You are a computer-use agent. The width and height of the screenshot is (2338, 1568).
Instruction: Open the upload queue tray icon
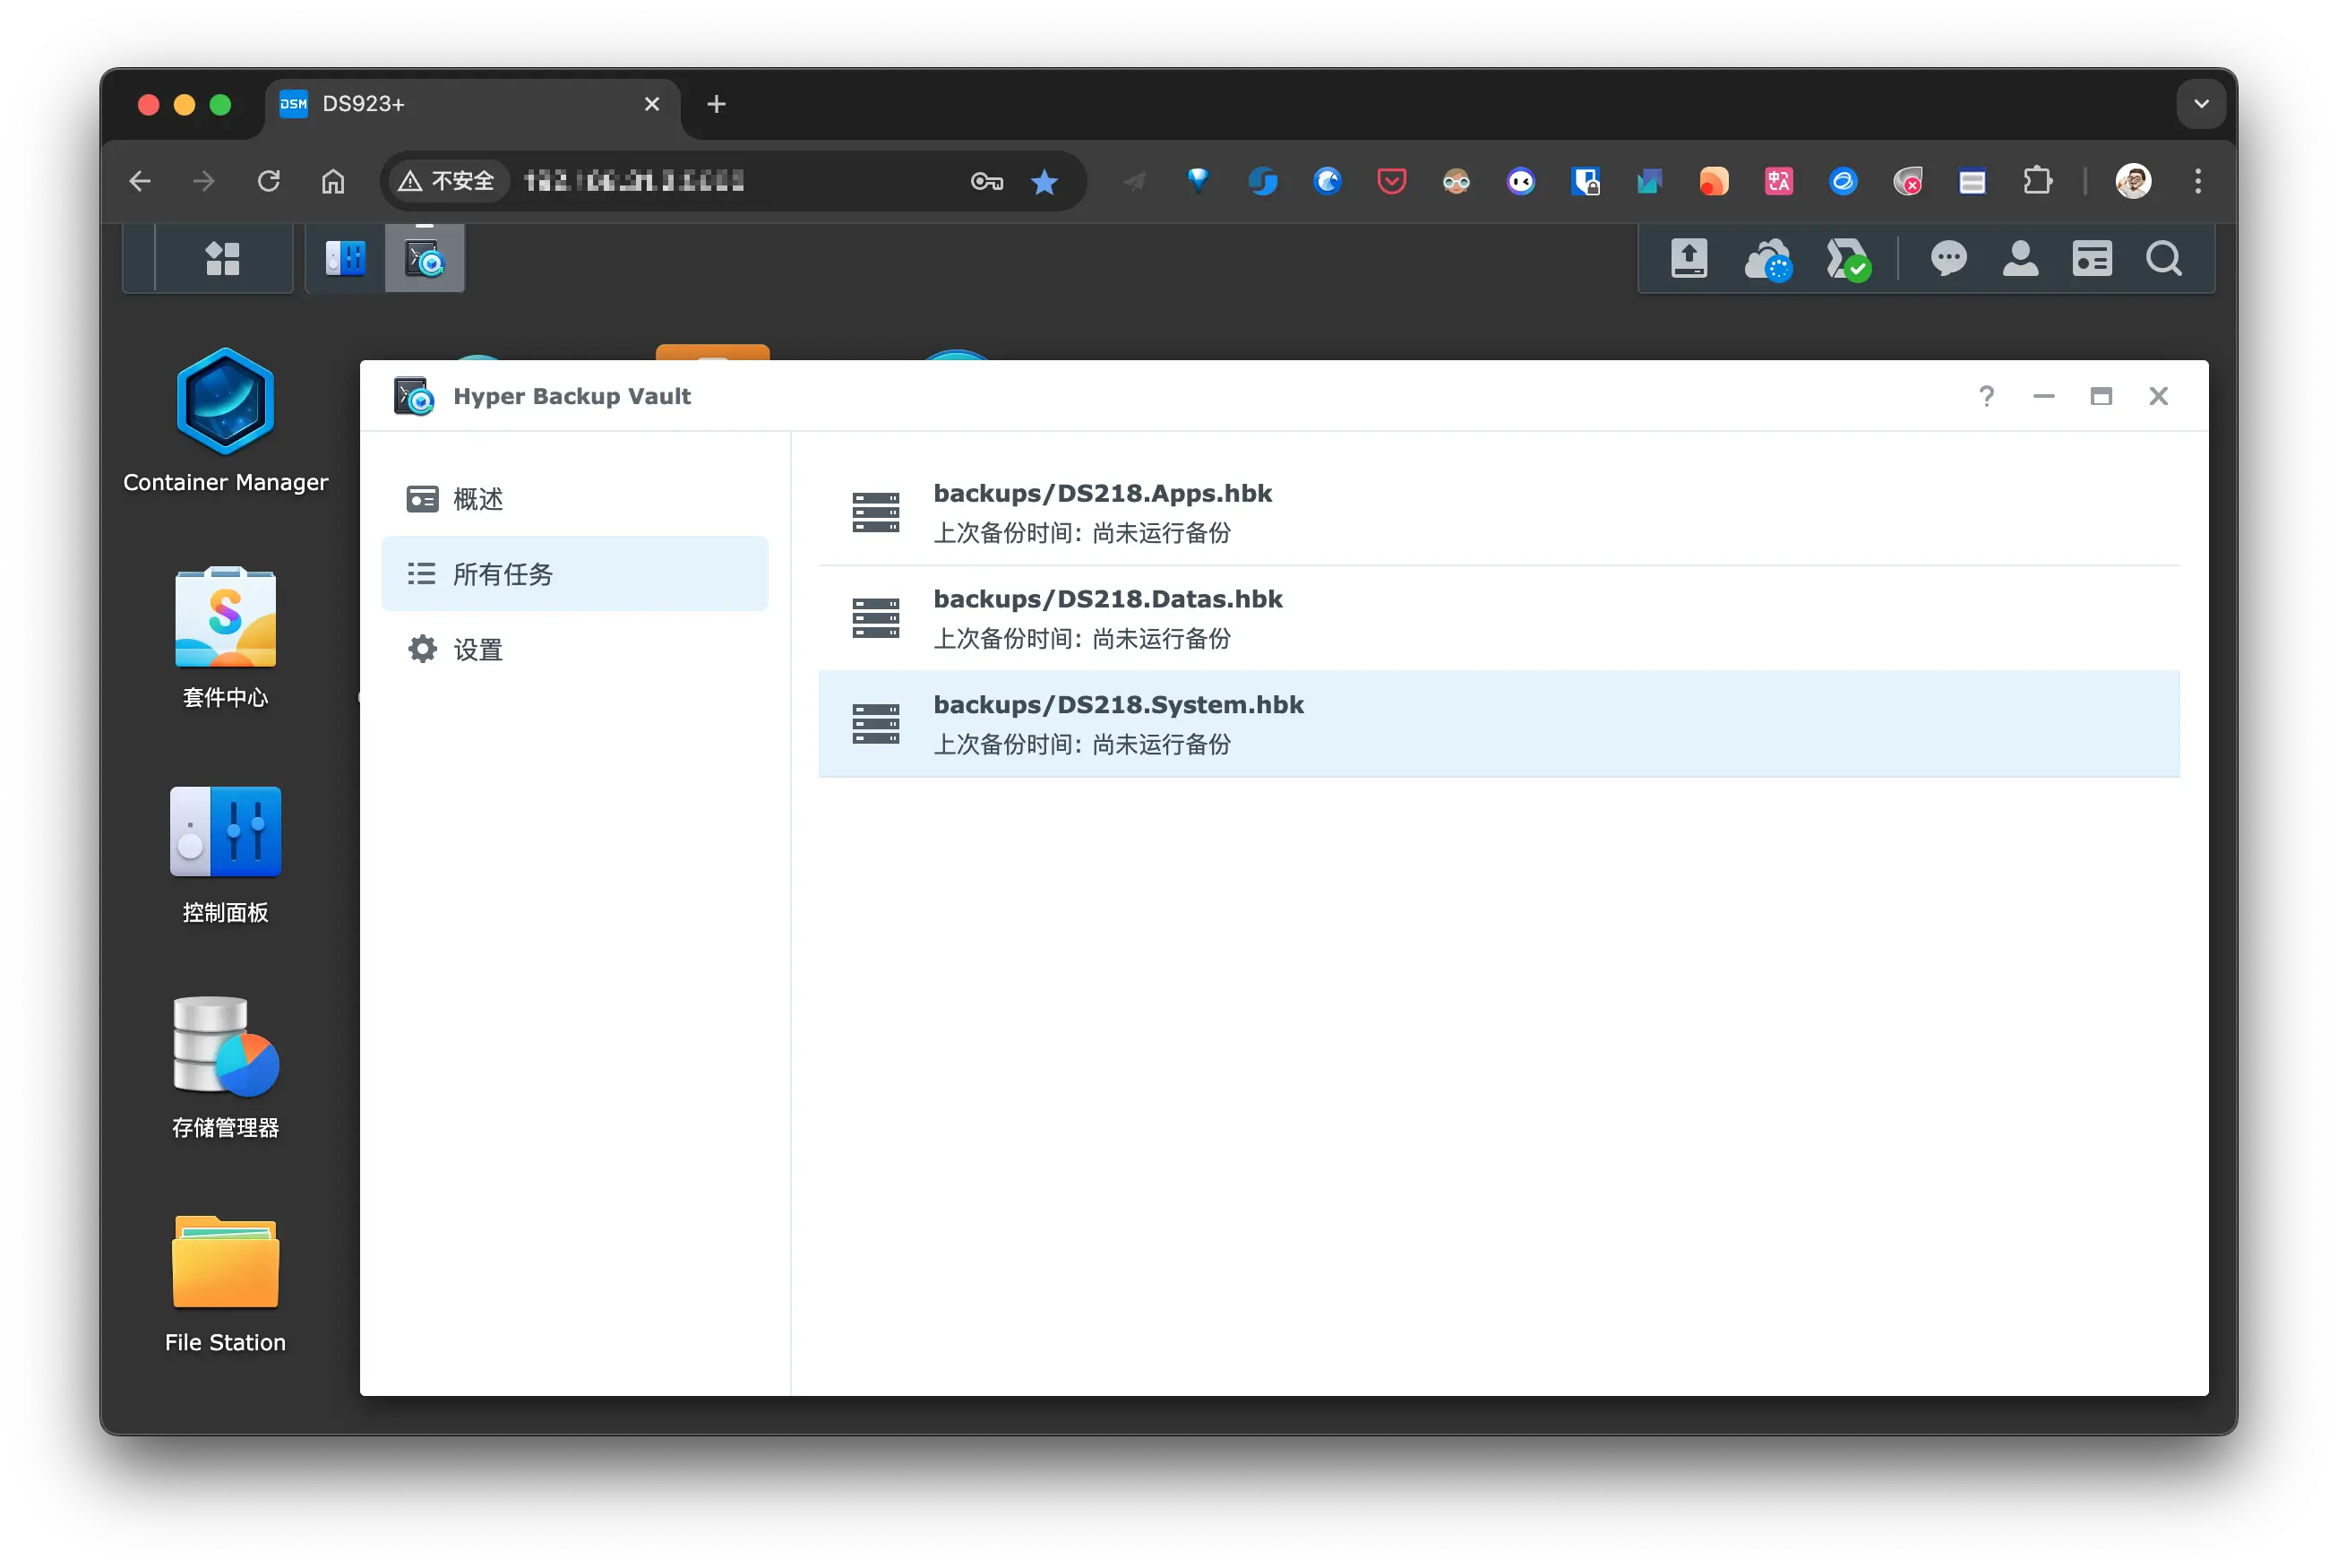tap(1689, 259)
